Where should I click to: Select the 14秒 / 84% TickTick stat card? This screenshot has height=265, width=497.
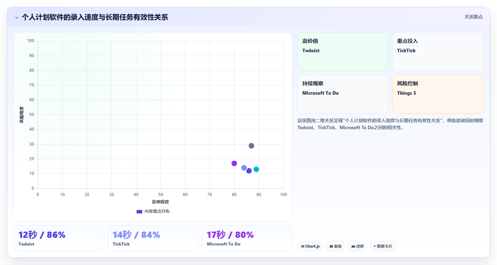[153, 238]
